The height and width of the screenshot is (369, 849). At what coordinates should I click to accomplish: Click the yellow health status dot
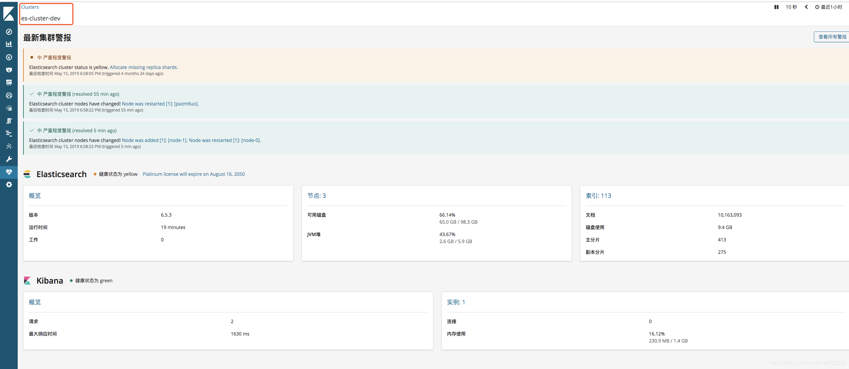point(95,174)
